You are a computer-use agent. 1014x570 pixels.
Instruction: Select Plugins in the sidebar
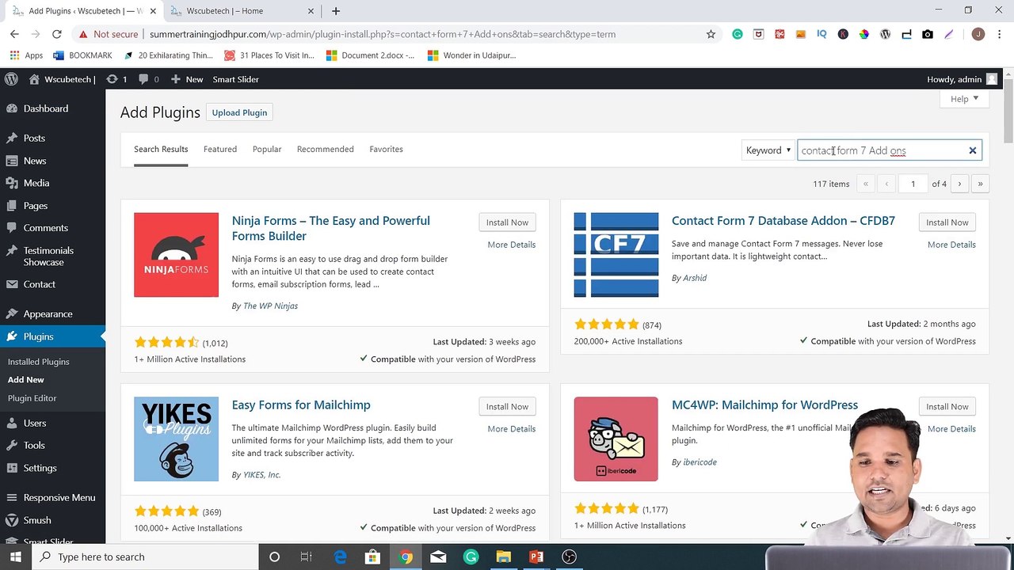coord(52,336)
